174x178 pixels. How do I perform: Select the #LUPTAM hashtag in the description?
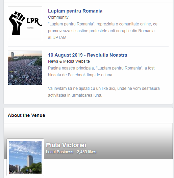pos(57,38)
